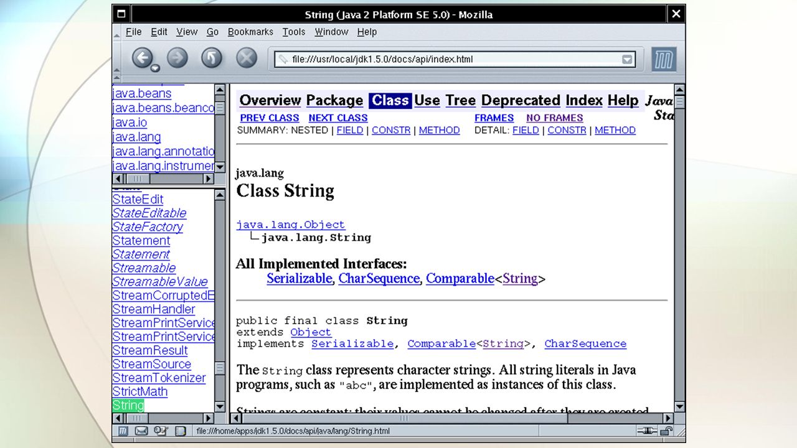Open Address Book from the status bar icon
The height and width of the screenshot is (448, 797).
click(180, 431)
